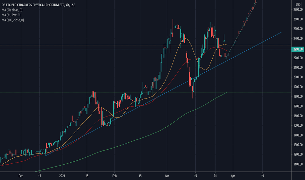Image resolution: width=305 pixels, height=180 pixels.
Task: Click the 1500.00 price axis label
Action: 298,126
